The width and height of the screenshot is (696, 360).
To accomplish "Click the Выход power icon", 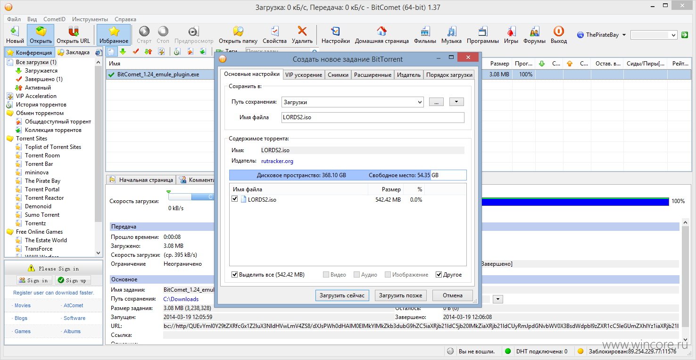I will 558,32.
